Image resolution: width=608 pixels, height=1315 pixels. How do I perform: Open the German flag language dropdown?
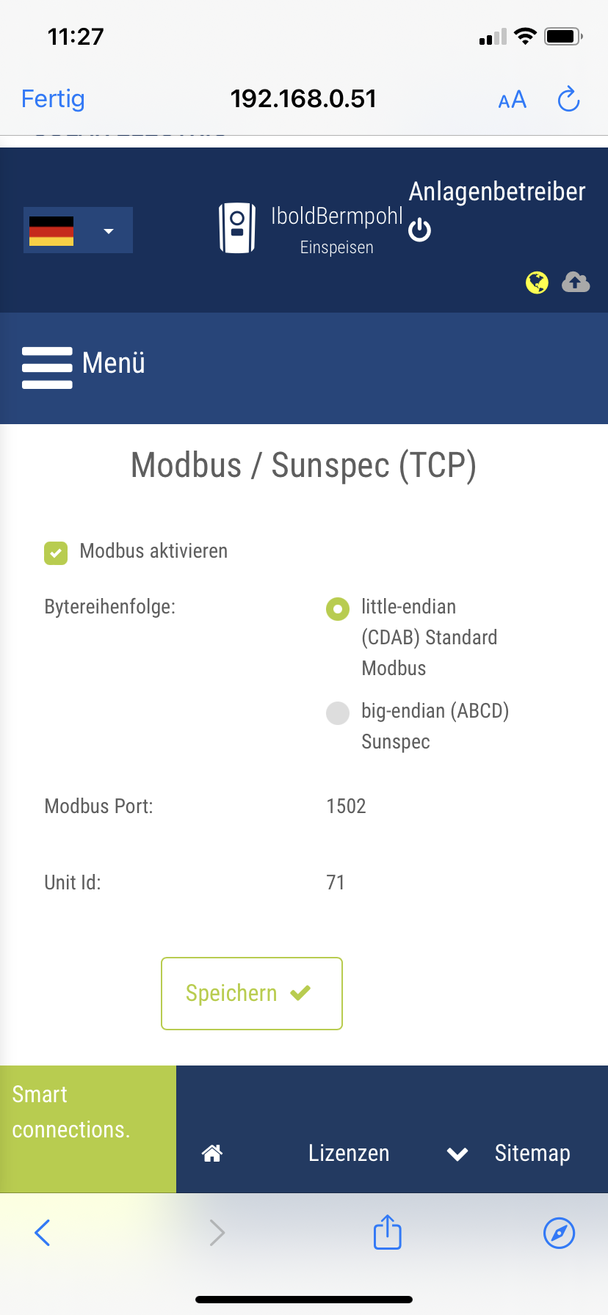(x=78, y=230)
